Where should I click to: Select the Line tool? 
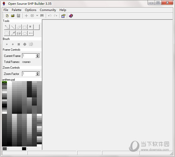coord(13,27)
